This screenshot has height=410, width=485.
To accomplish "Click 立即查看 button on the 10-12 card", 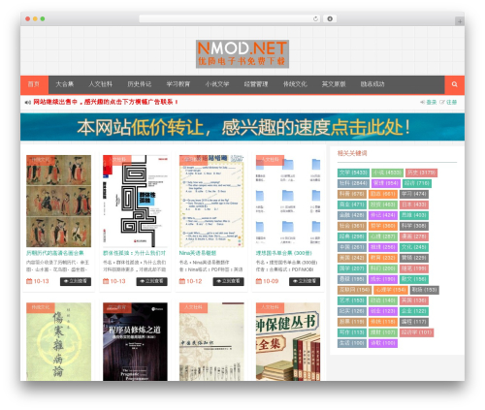I will tap(228, 281).
